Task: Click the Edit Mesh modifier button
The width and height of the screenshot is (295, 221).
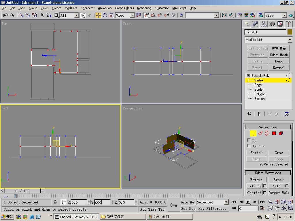Action: click(279, 55)
